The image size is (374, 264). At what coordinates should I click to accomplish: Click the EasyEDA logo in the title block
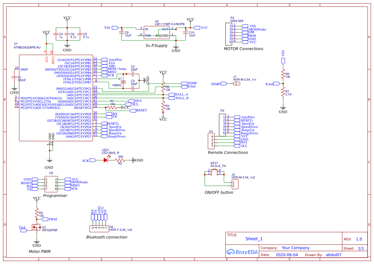[242, 252]
